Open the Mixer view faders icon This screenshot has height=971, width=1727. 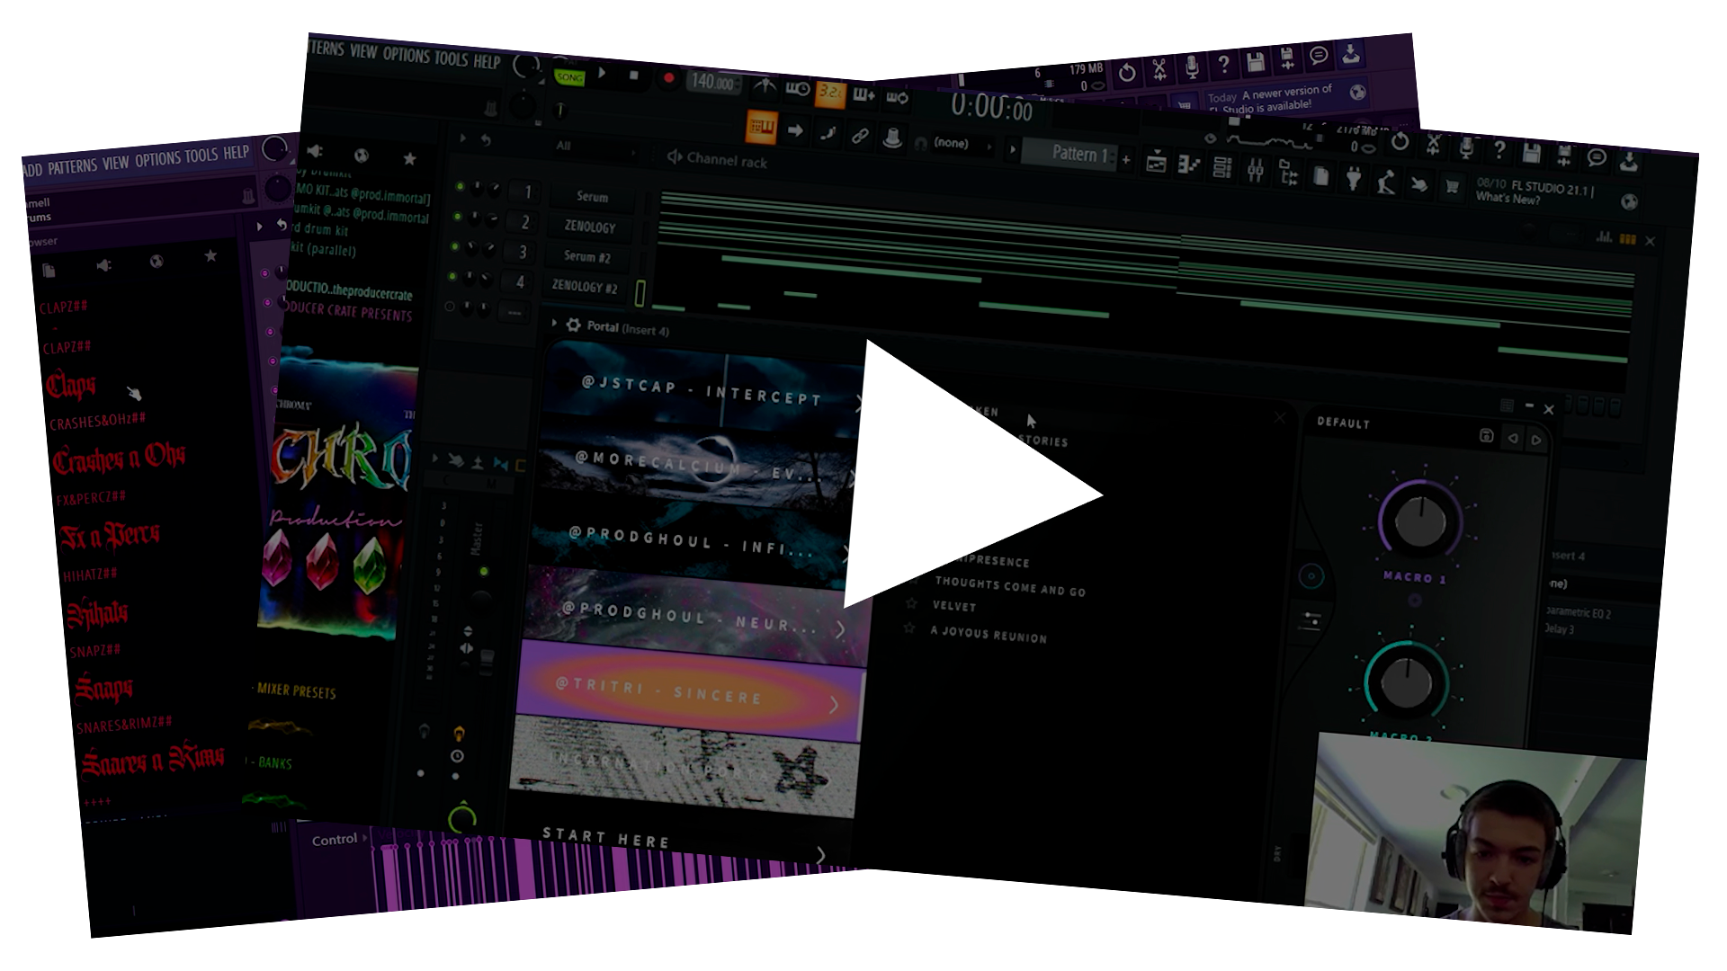[x=1255, y=169]
